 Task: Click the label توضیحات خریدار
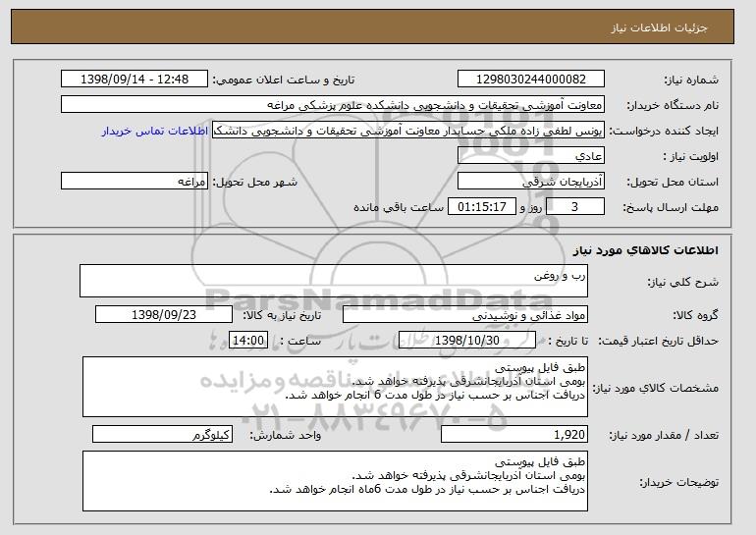pos(678,482)
